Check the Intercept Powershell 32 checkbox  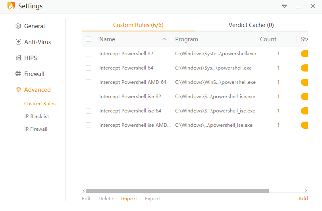coord(89,54)
